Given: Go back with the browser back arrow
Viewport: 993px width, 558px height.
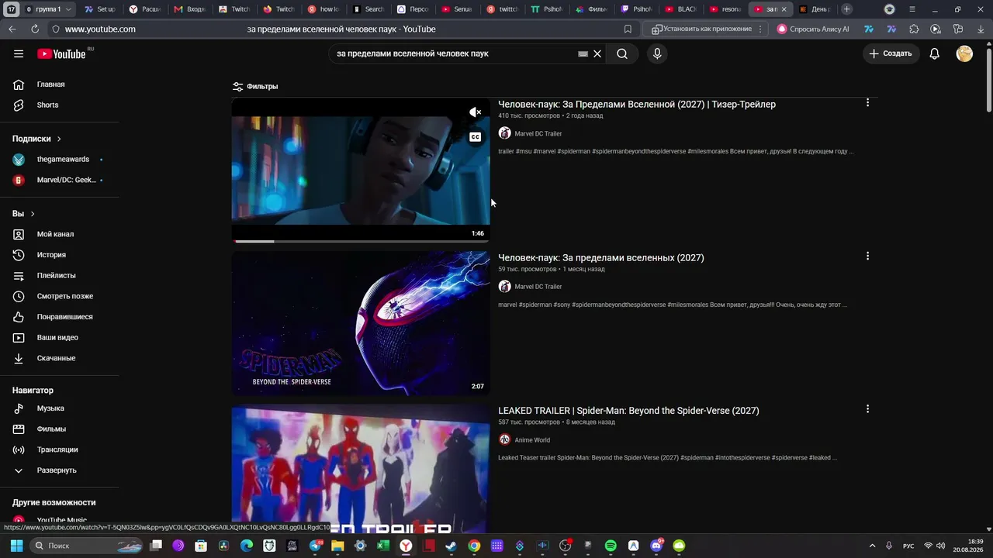Looking at the screenshot, I should [12, 29].
